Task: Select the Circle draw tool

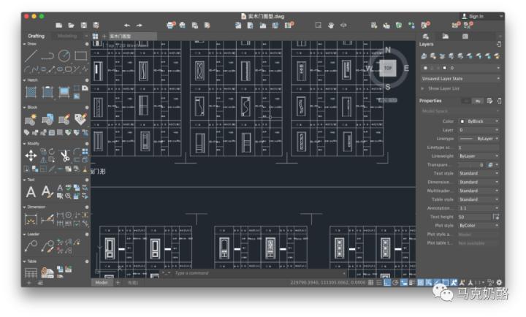Action: pyautogui.click(x=64, y=56)
